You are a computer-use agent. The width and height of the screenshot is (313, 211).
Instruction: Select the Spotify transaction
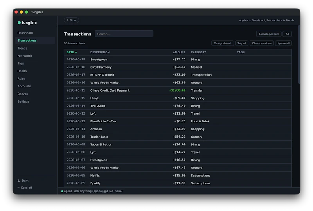coord(178,183)
